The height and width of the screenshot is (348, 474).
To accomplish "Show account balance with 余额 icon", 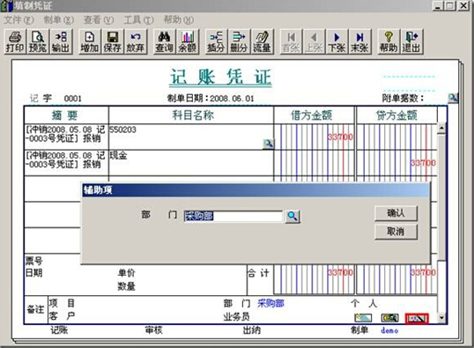I will coord(188,41).
